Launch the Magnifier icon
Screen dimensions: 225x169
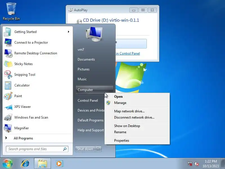pyautogui.click(x=8, y=128)
